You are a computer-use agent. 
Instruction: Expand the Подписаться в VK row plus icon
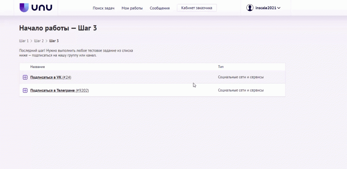click(25, 77)
